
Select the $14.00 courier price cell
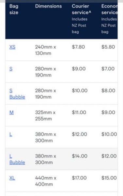[x=80, y=156]
